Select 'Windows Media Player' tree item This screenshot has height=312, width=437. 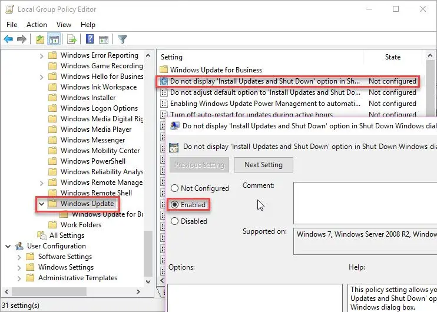[x=96, y=130]
